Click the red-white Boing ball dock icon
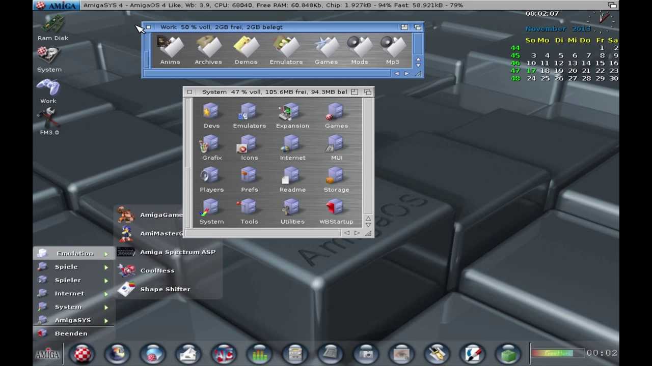This screenshot has height=366, width=652. click(x=83, y=354)
